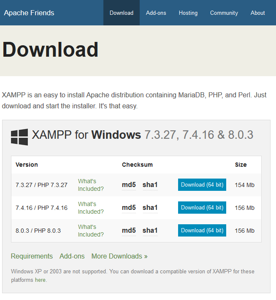Open the Add-ons nav menu item
The image size is (276, 300).
(x=156, y=13)
